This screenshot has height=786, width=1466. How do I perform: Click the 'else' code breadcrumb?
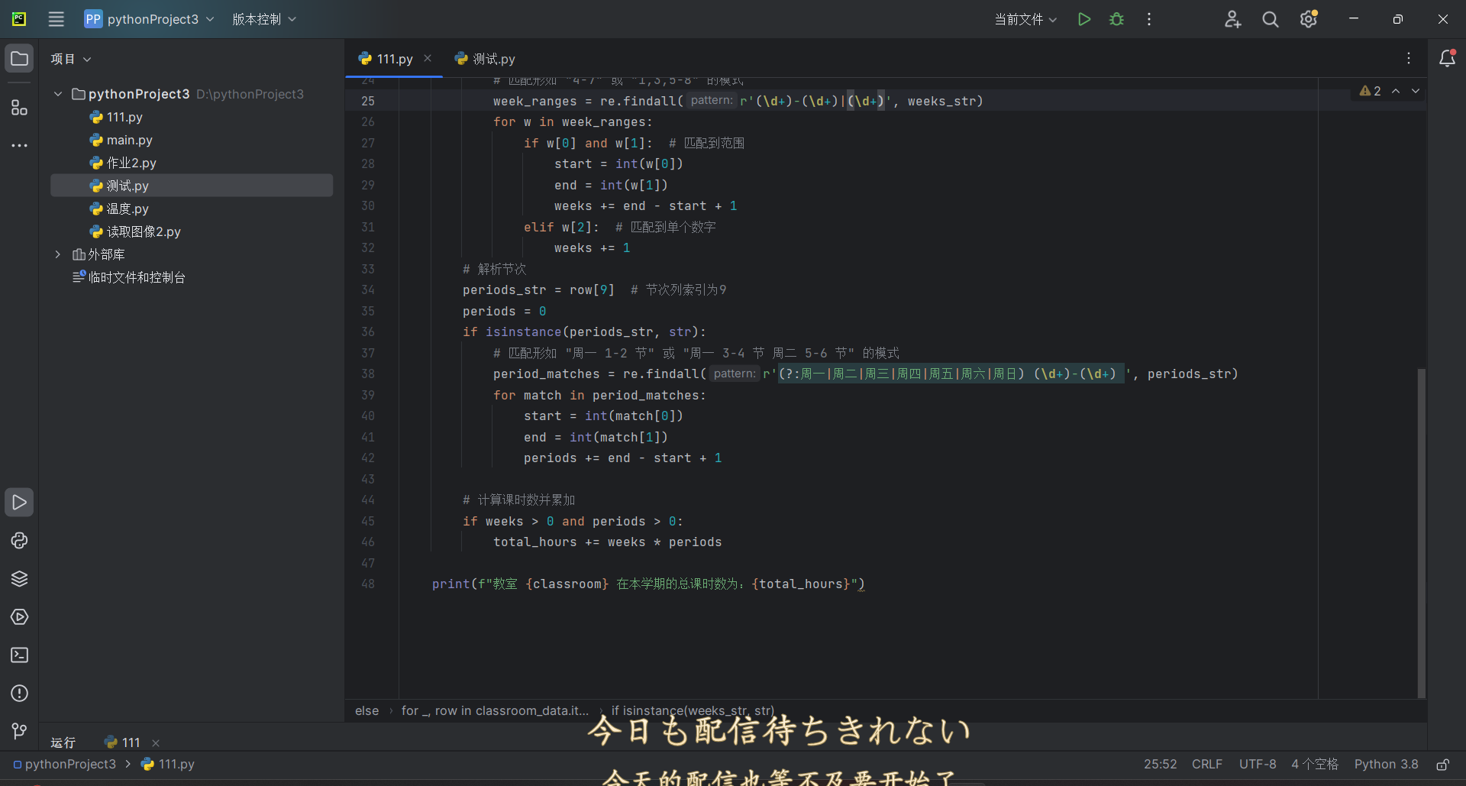click(366, 711)
